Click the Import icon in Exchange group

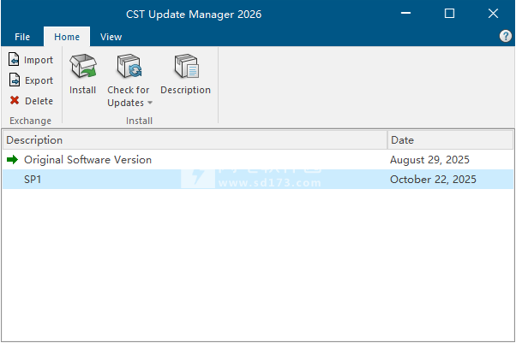click(15, 60)
